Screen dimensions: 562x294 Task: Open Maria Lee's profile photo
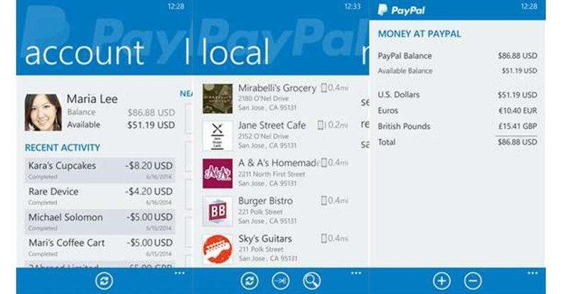(x=43, y=112)
